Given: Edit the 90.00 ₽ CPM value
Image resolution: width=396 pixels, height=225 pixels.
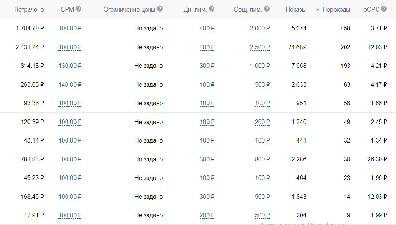Looking at the screenshot, I should 71,159.
